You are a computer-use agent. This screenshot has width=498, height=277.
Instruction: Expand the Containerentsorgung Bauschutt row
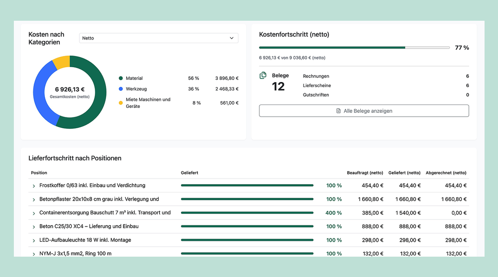pos(34,213)
